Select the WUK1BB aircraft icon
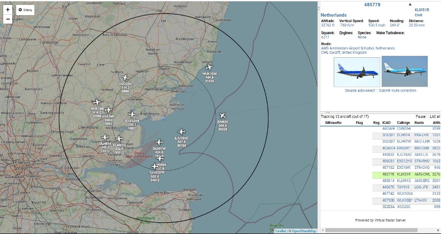Viewport: 441px width, 234px height. coord(97,102)
